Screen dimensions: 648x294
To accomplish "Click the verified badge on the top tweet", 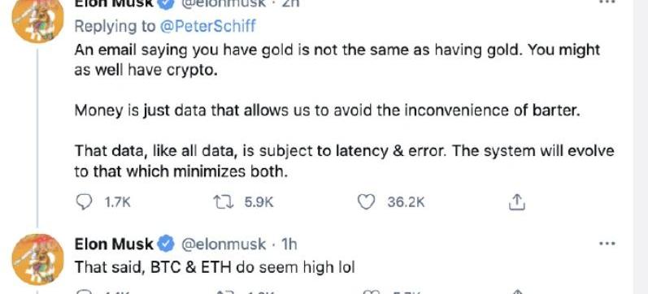I will coord(167,3).
